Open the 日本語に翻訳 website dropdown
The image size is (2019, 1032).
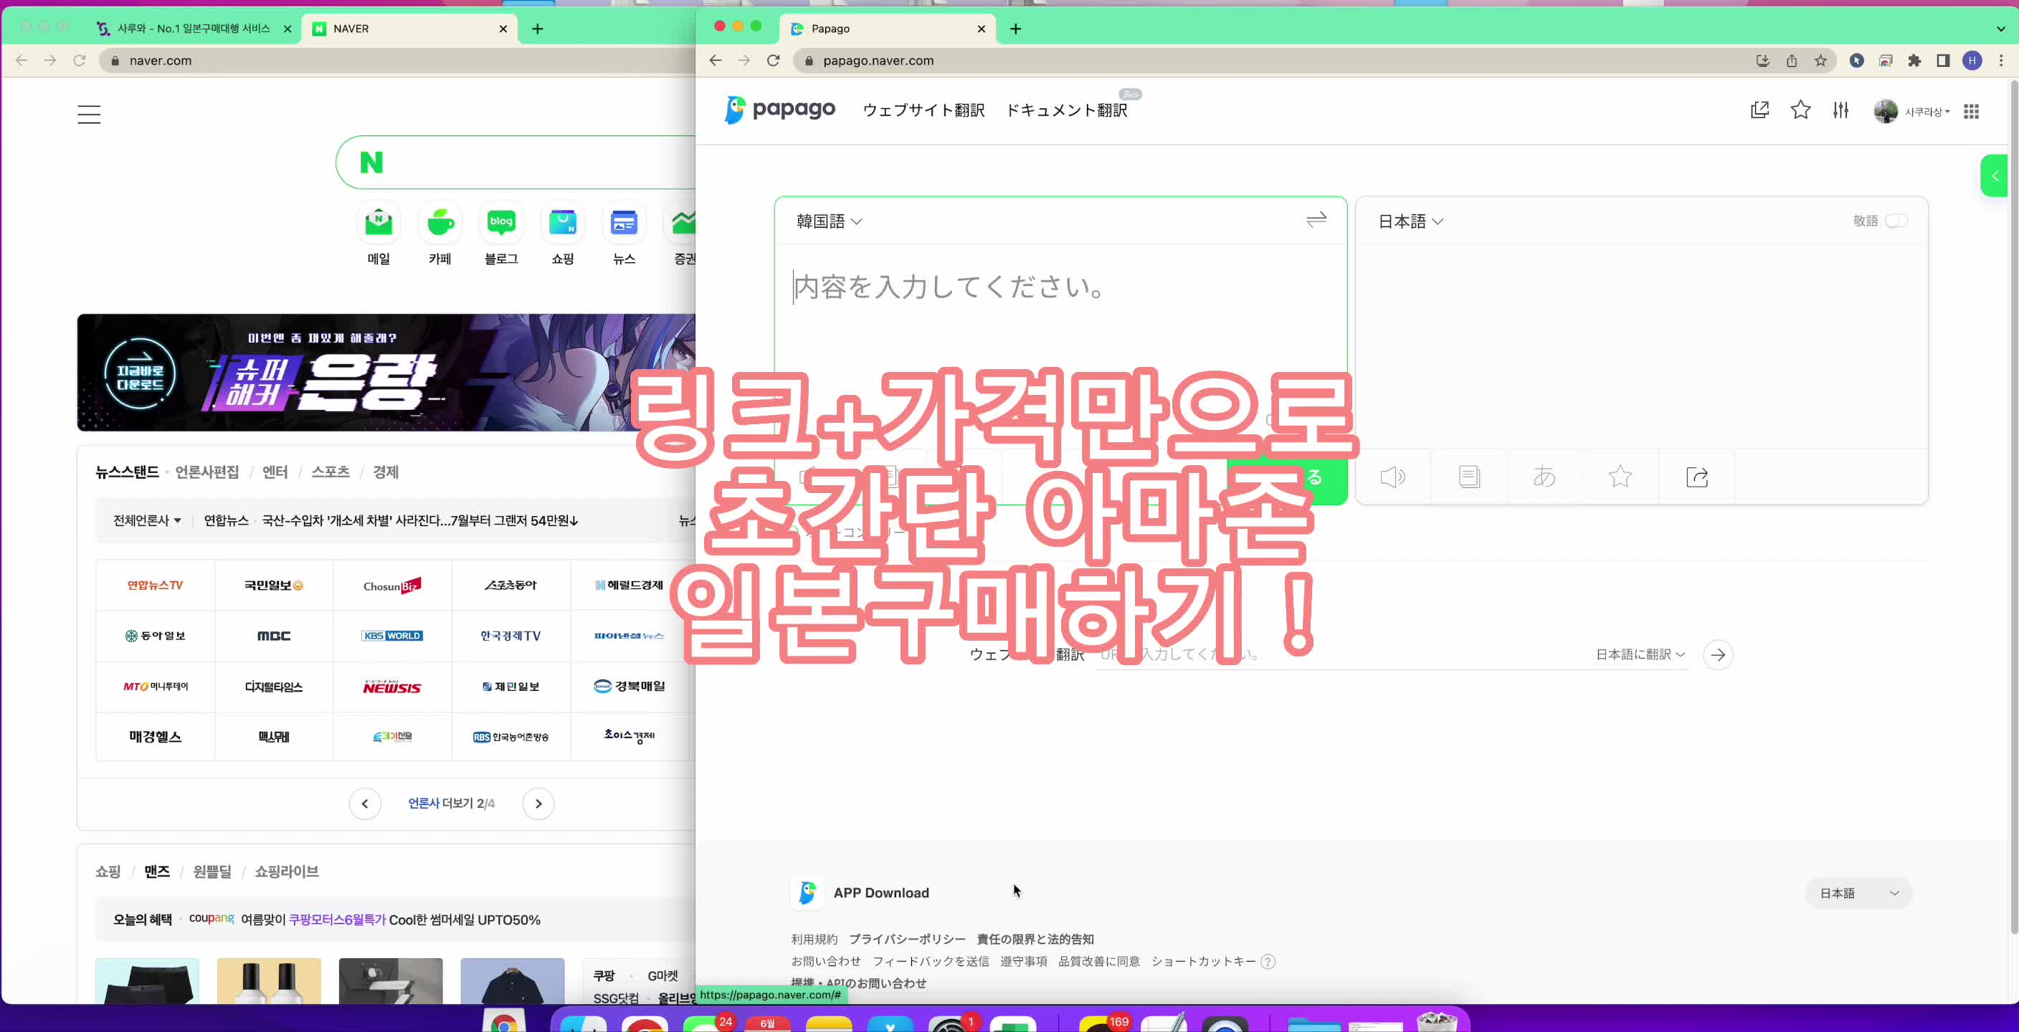pos(1640,654)
